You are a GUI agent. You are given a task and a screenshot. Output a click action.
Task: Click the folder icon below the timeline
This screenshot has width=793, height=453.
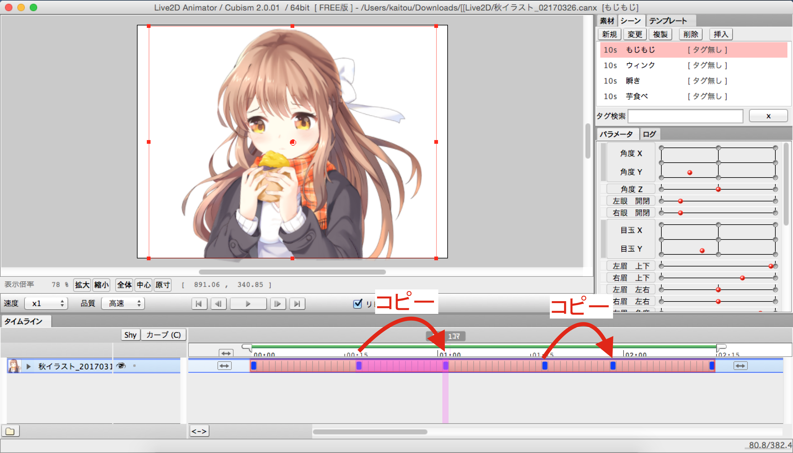coord(10,431)
